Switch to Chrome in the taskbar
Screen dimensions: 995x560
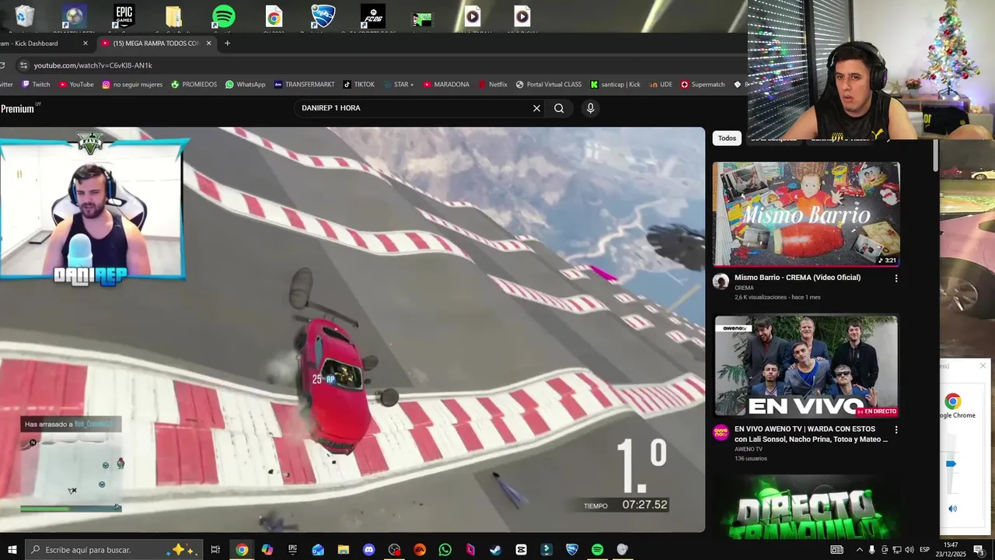242,550
